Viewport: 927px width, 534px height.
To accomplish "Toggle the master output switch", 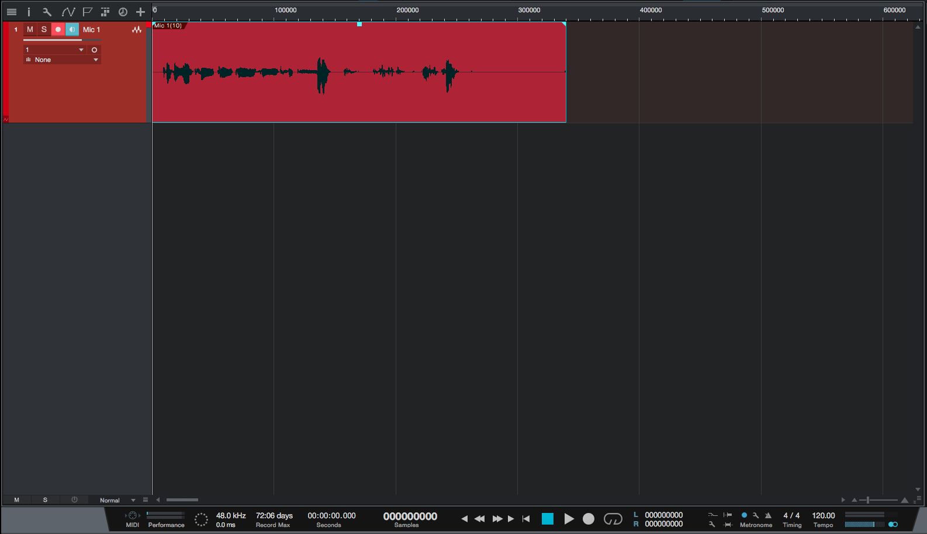I will click(x=893, y=524).
